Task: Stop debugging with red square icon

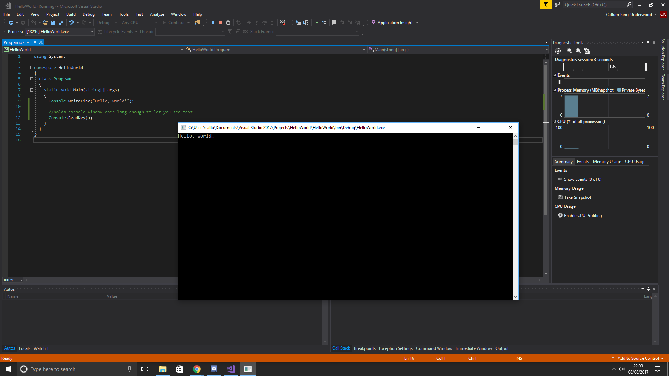Action: (x=221, y=23)
